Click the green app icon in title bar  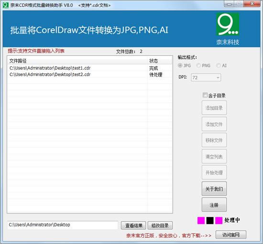[x=5, y=5]
